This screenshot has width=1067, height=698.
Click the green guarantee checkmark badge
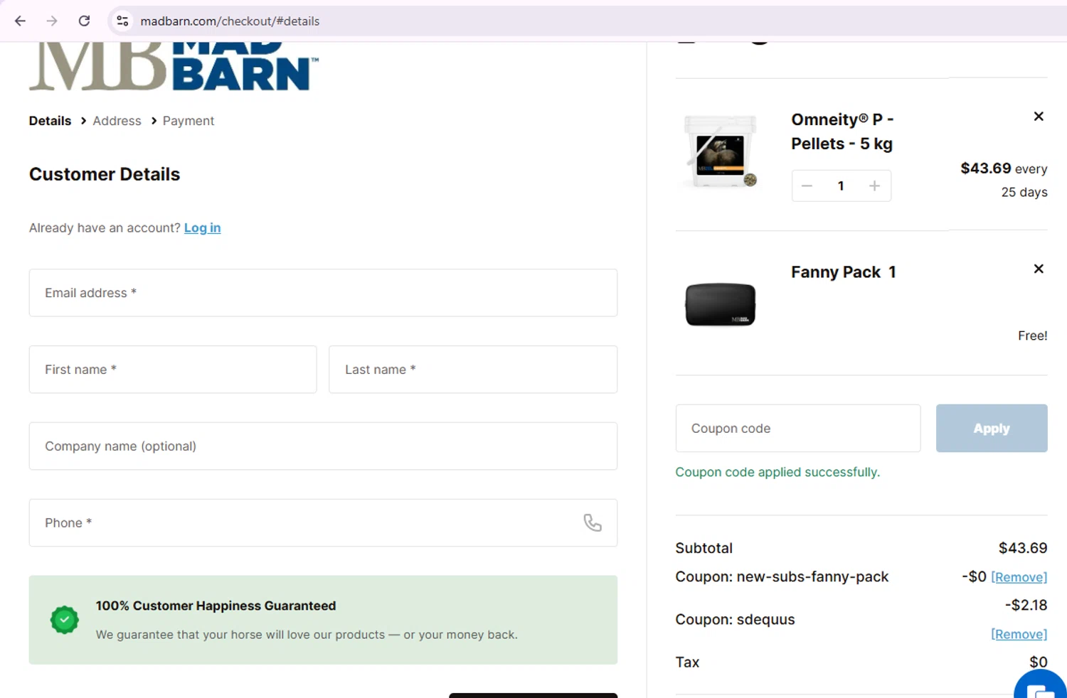65,620
